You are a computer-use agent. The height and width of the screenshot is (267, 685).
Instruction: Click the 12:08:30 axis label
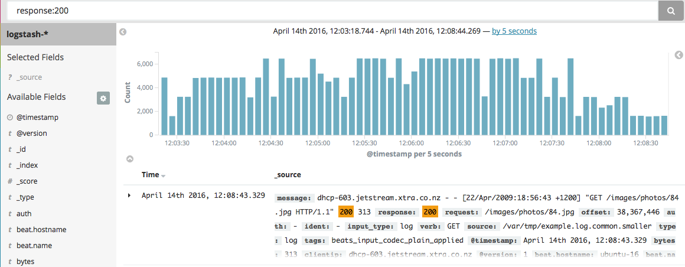(x=647, y=143)
